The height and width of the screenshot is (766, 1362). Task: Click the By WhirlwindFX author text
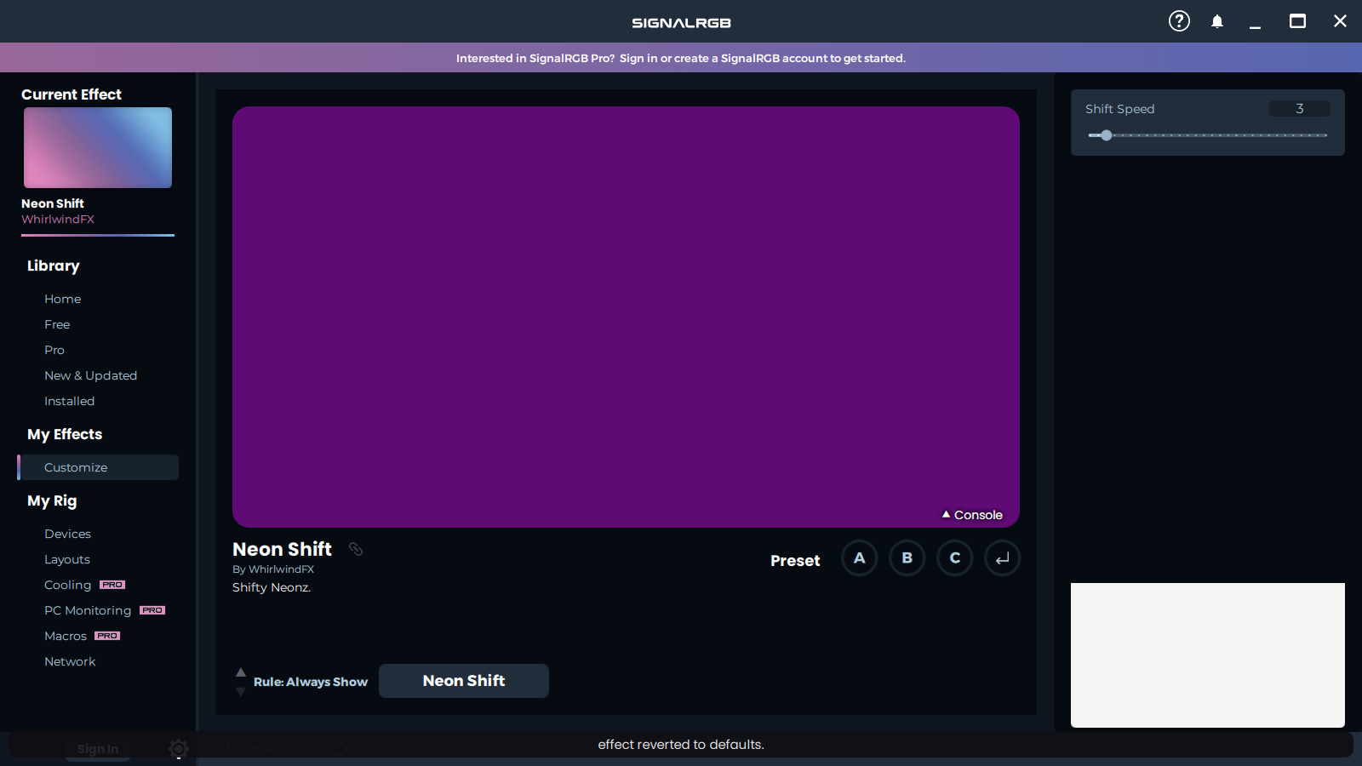click(273, 569)
